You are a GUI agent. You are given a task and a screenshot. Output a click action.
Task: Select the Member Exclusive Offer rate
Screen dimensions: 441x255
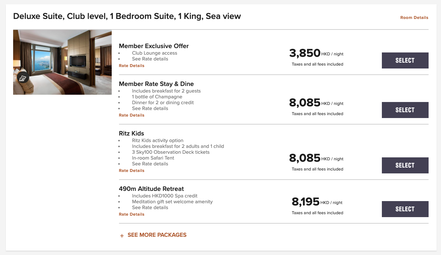(405, 60)
